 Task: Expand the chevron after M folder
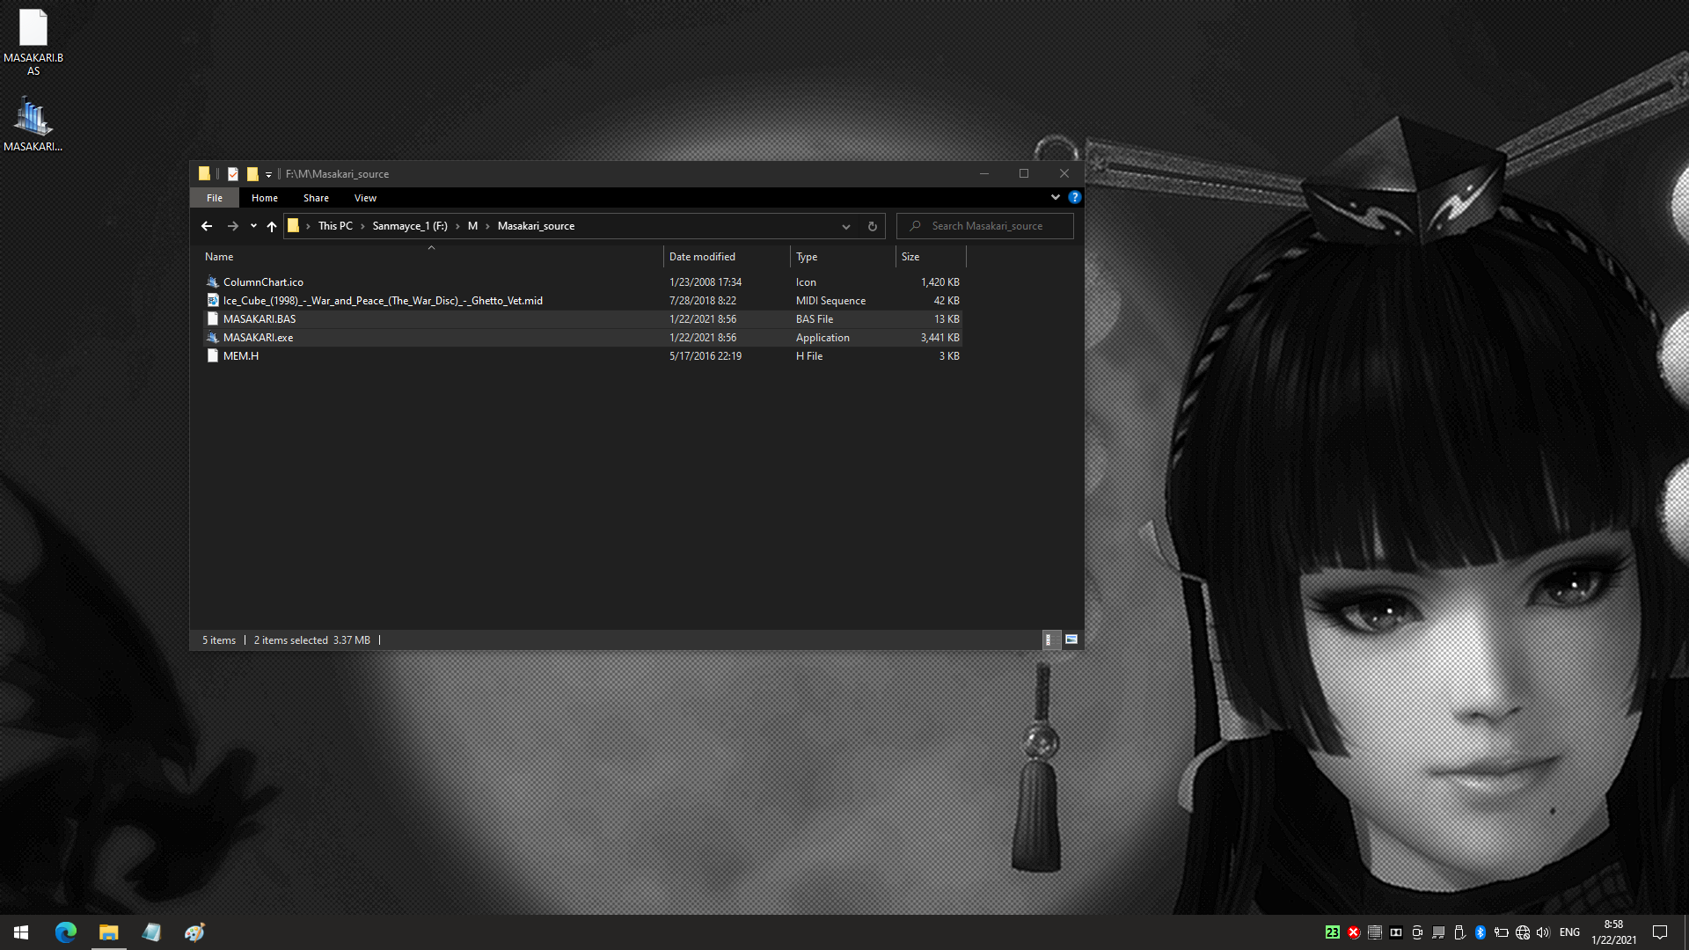[487, 226]
